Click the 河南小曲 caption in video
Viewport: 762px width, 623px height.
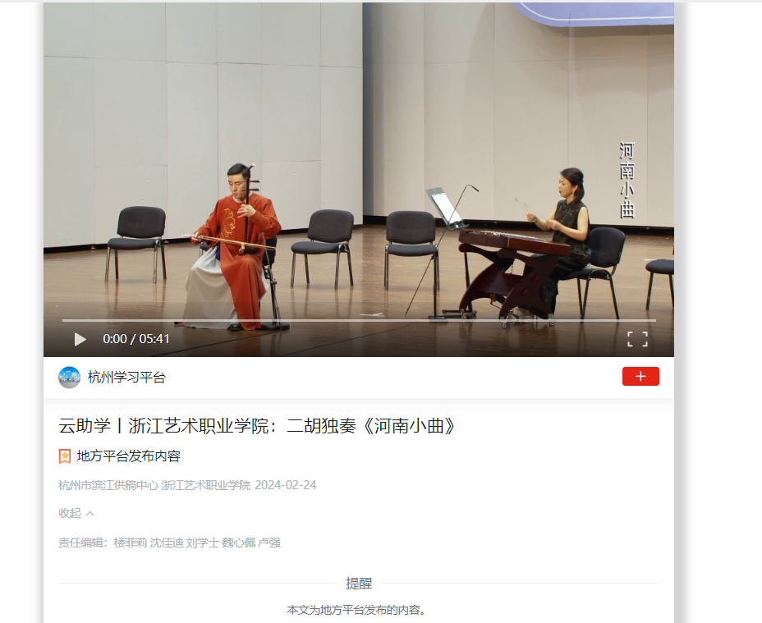(x=627, y=180)
